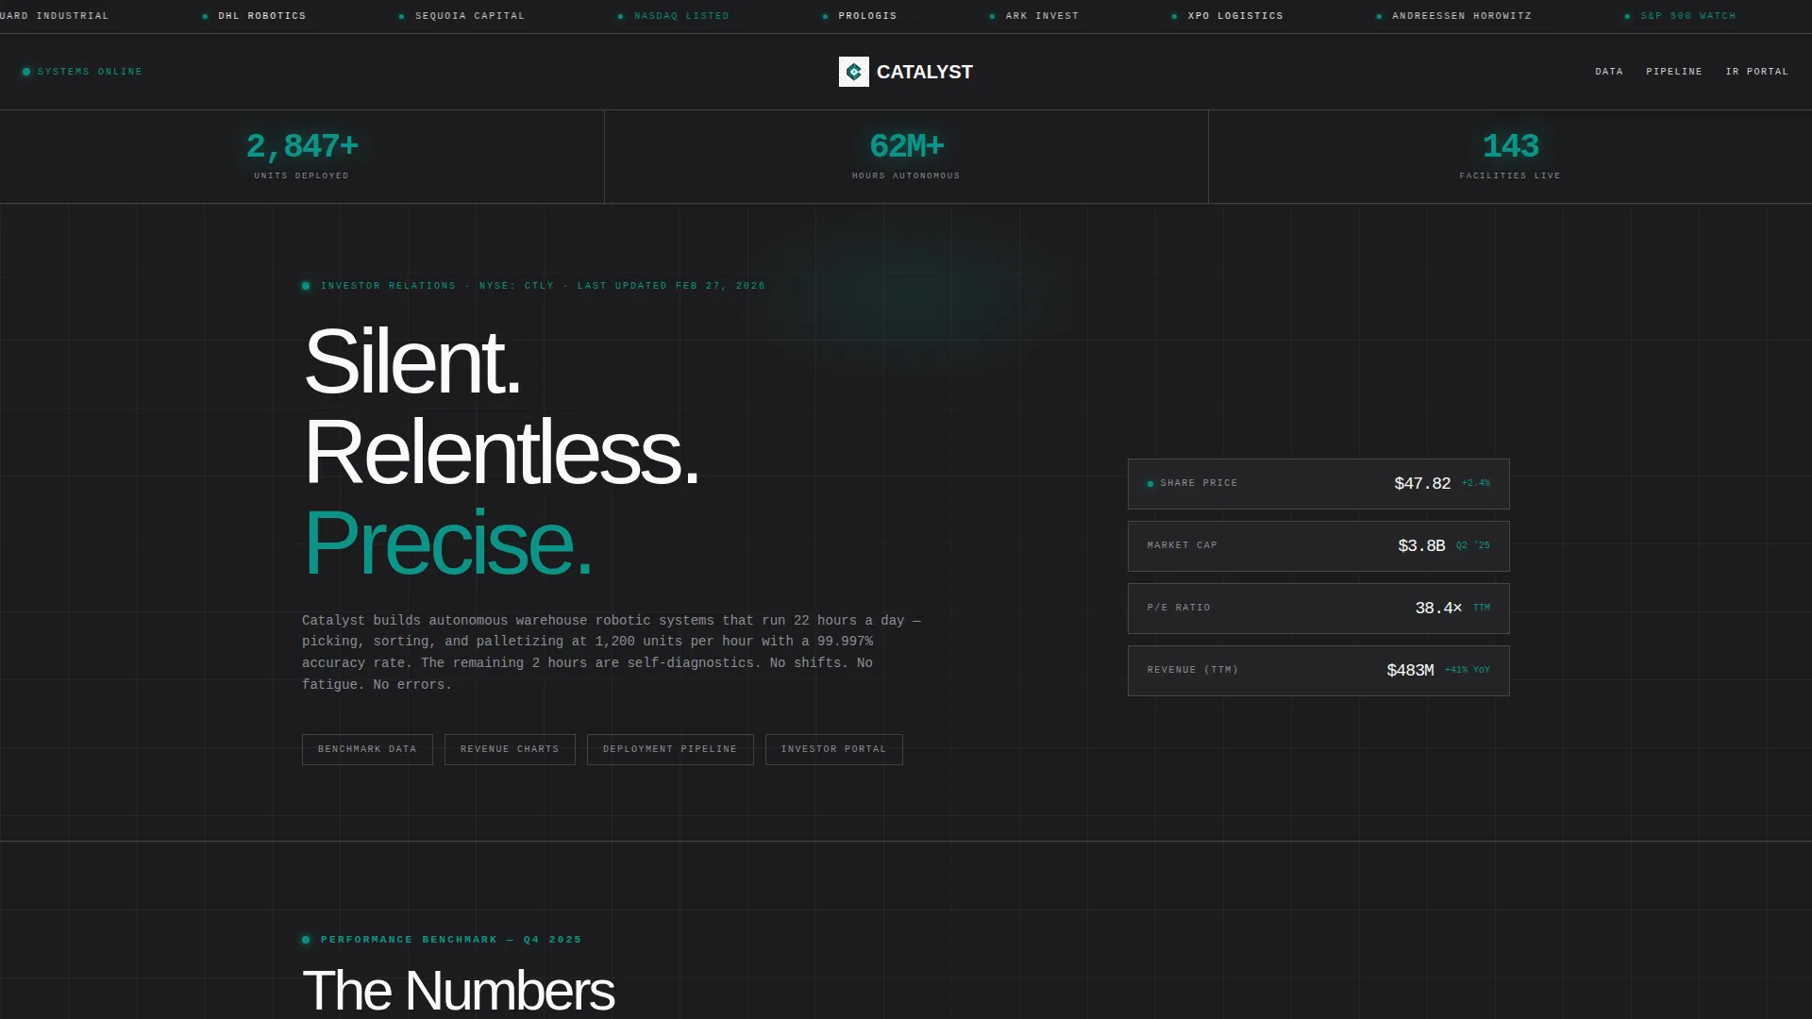Click ARK INVEST in the ticker

(1042, 16)
